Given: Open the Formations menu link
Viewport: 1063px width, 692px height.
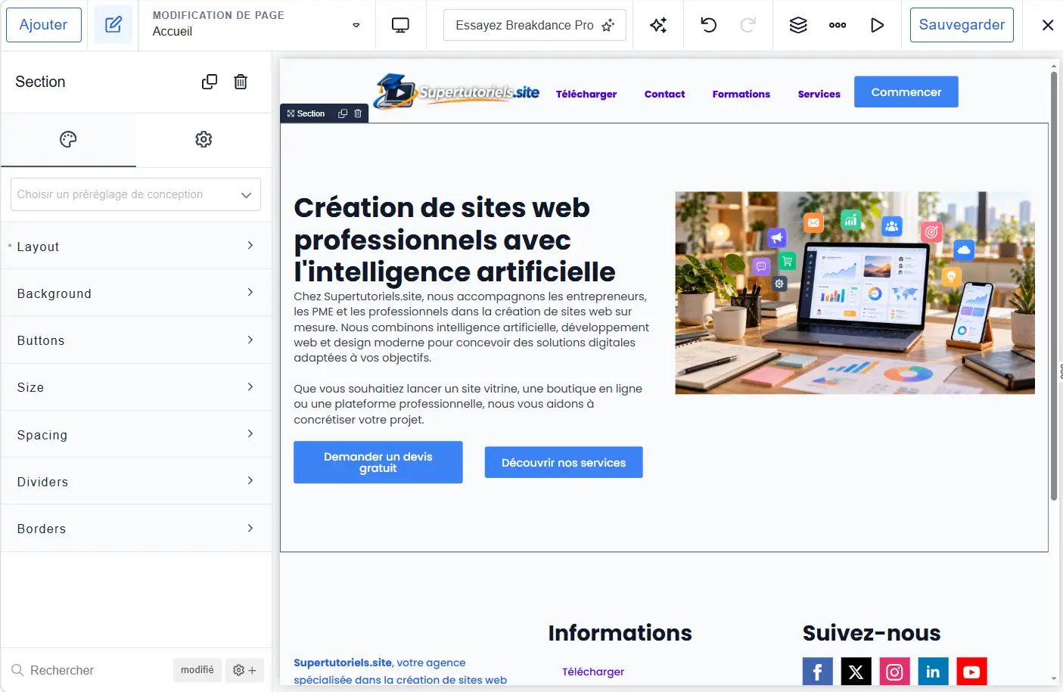Looking at the screenshot, I should coord(741,94).
